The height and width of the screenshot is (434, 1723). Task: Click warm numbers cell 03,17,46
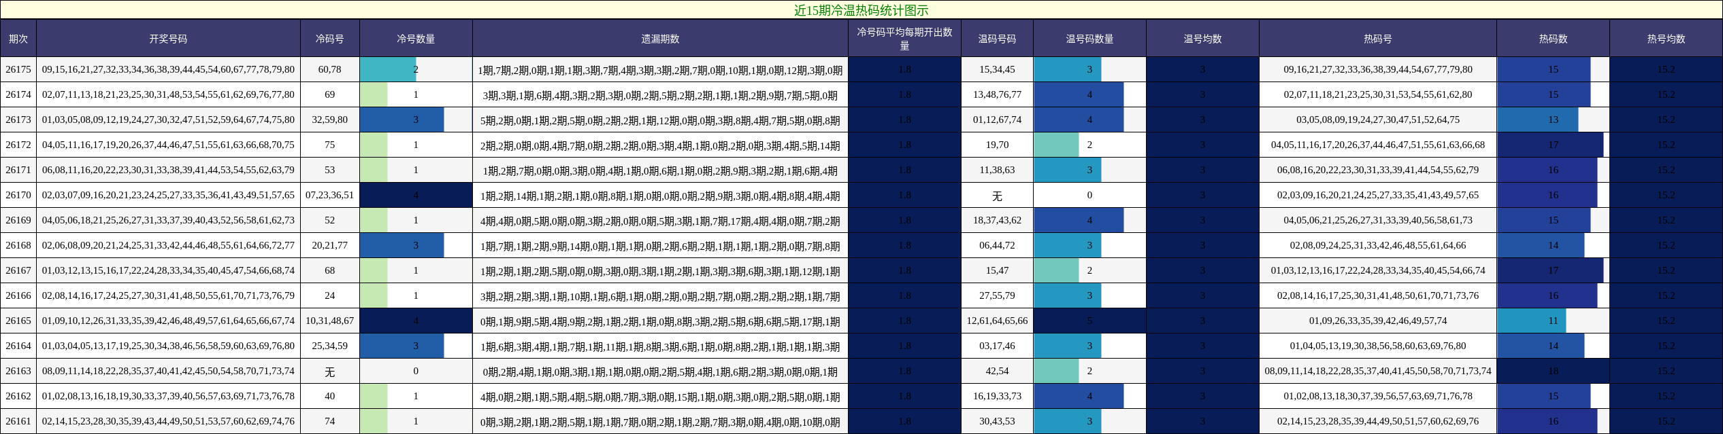[x=997, y=346]
